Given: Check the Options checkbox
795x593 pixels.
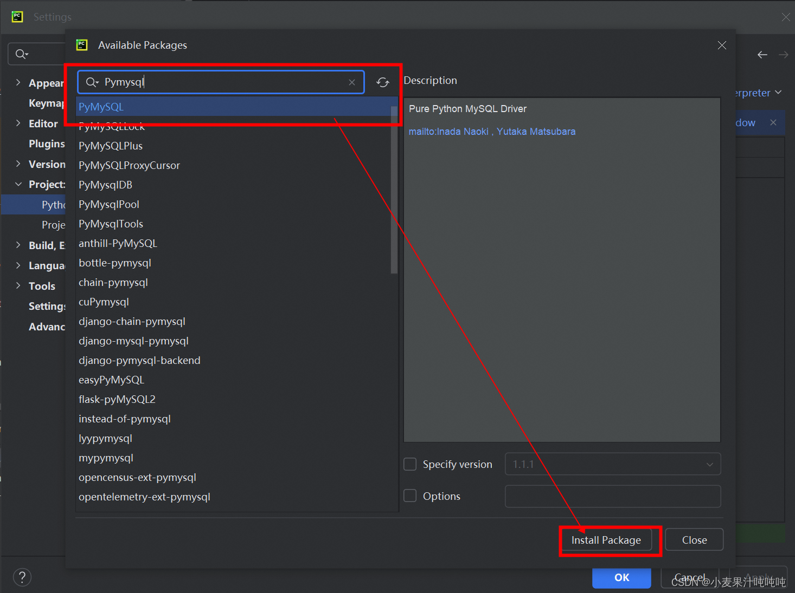Looking at the screenshot, I should 410,496.
